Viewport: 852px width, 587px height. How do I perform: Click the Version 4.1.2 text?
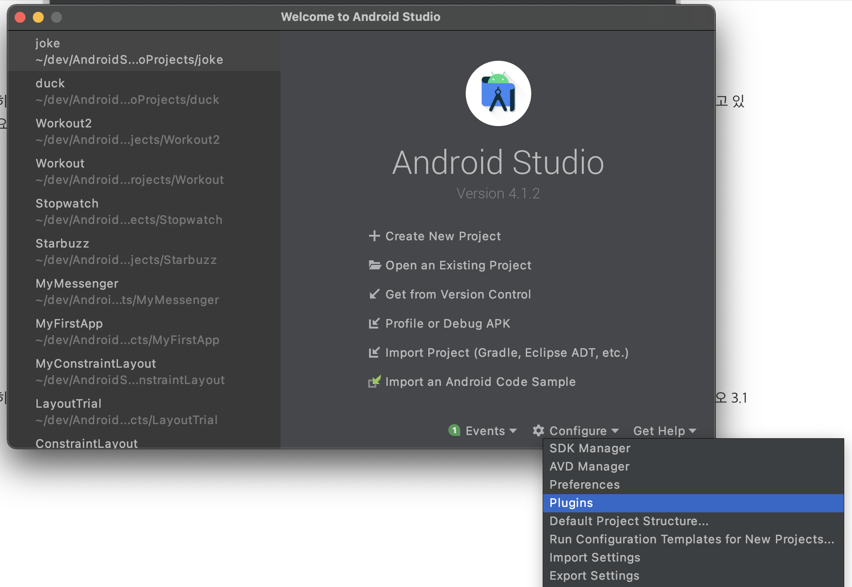[x=498, y=193]
